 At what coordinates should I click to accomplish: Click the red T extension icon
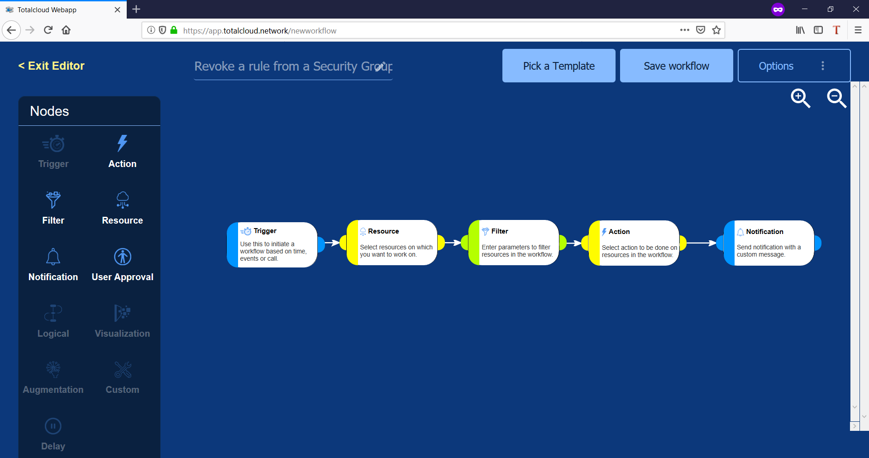836,30
